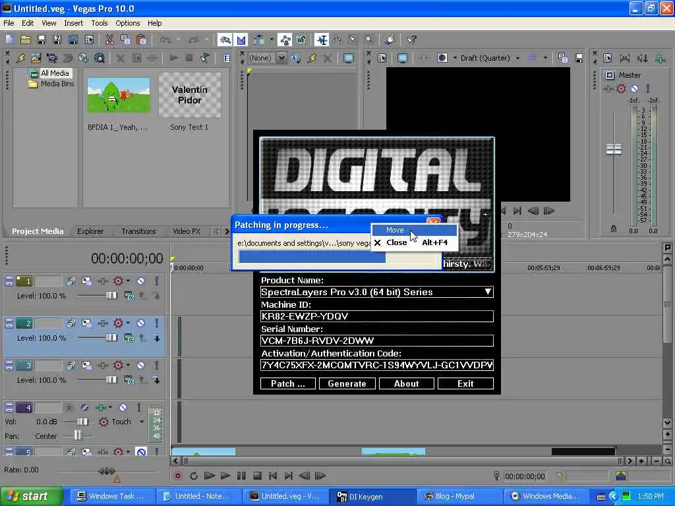Switch to the Explorer tab
675x506 pixels.
click(90, 231)
